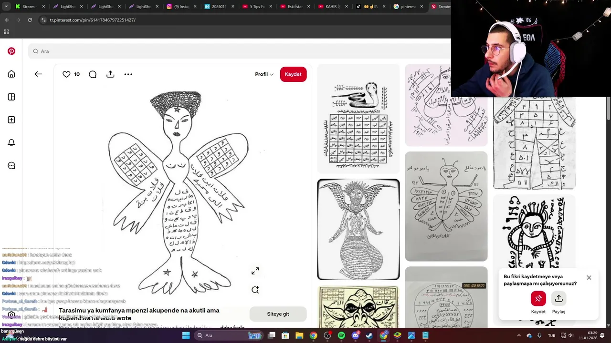The width and height of the screenshot is (611, 343).
Task: Expand the pin image to fullscreen
Action: 255,271
